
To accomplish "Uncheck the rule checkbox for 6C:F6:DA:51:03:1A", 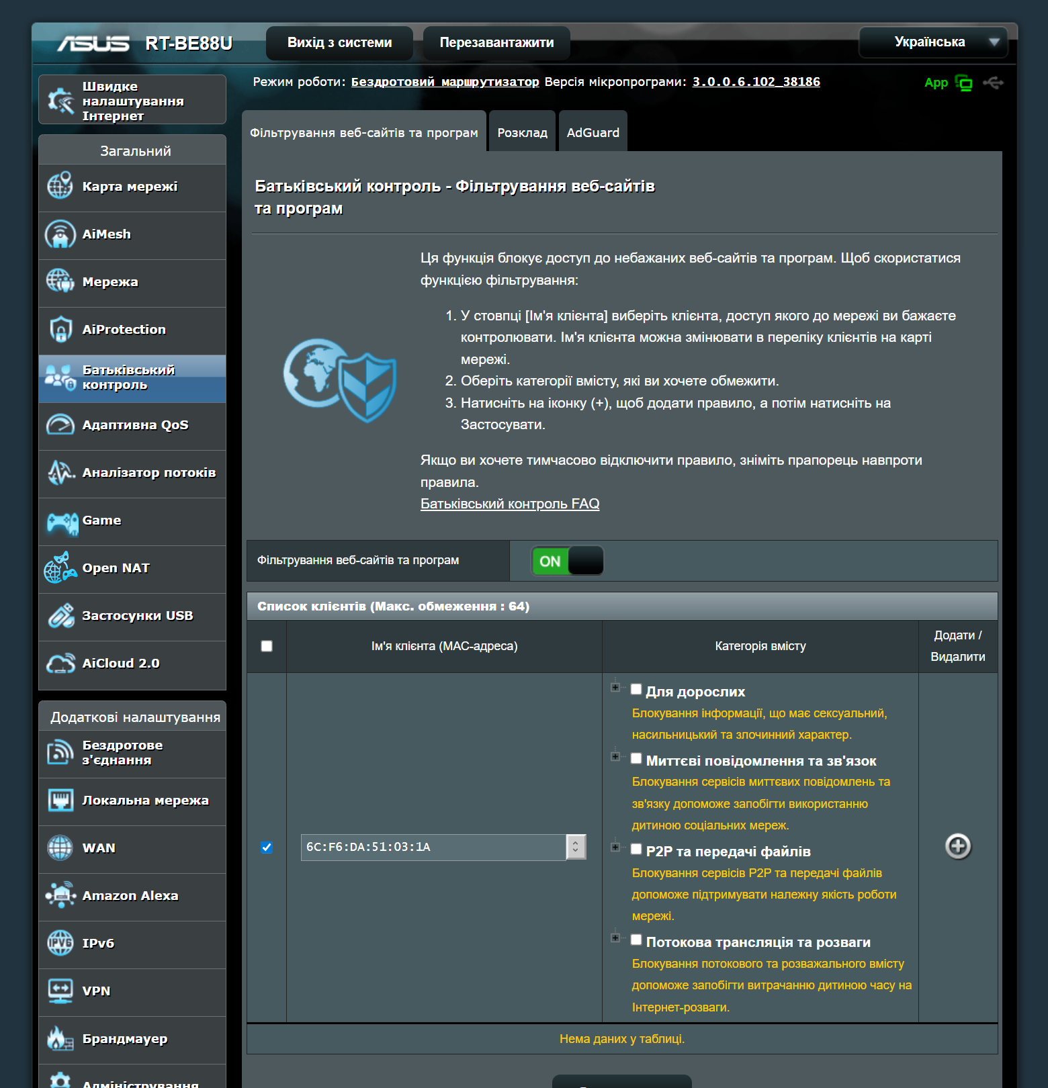I will coord(267,847).
